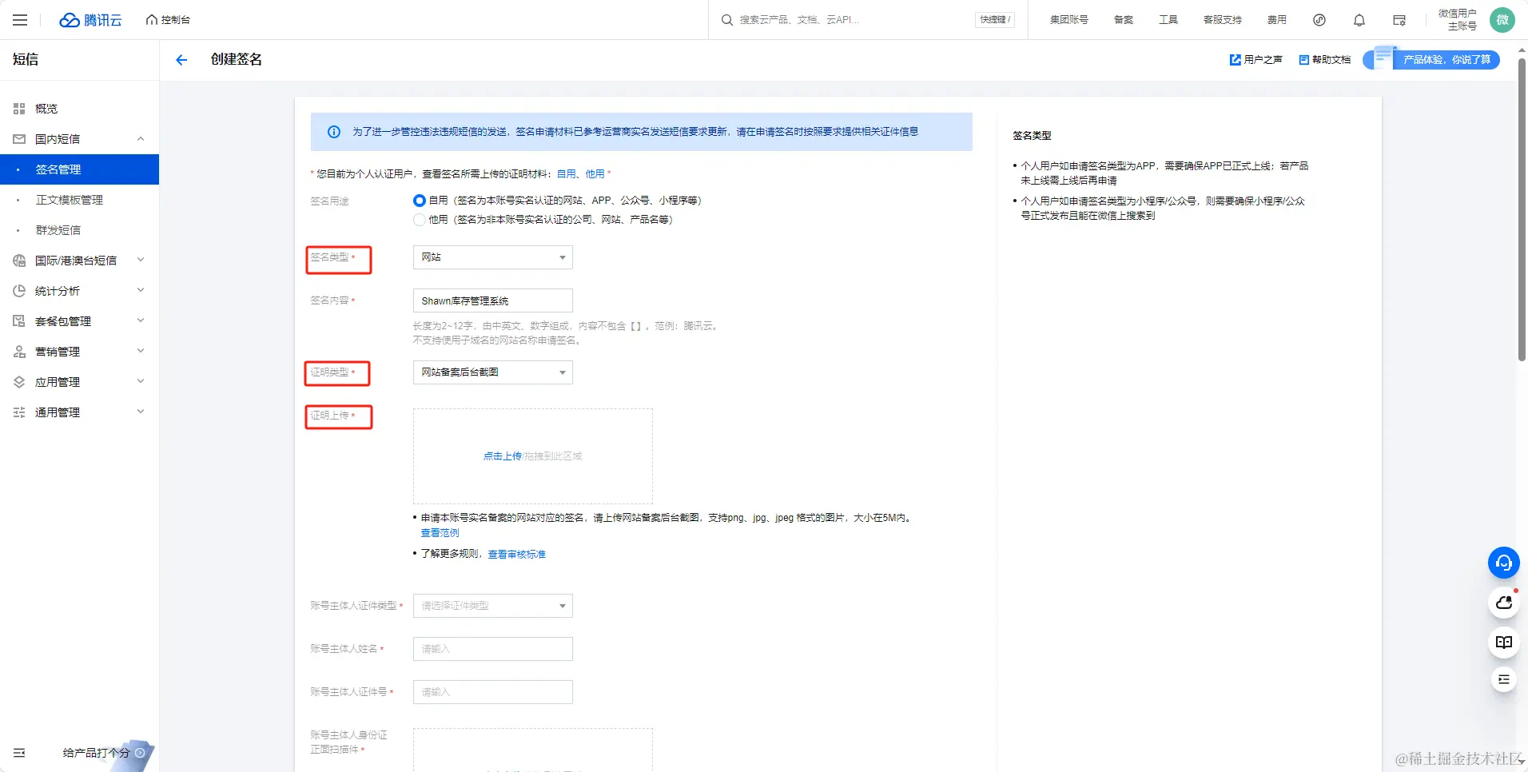Collapse sidebar with the bottom-left menu icon

coord(19,753)
